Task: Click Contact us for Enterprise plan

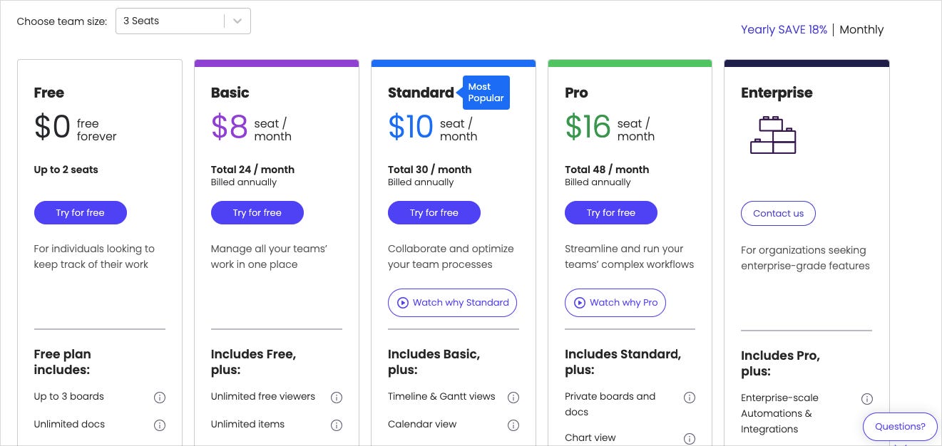Action: pos(778,214)
